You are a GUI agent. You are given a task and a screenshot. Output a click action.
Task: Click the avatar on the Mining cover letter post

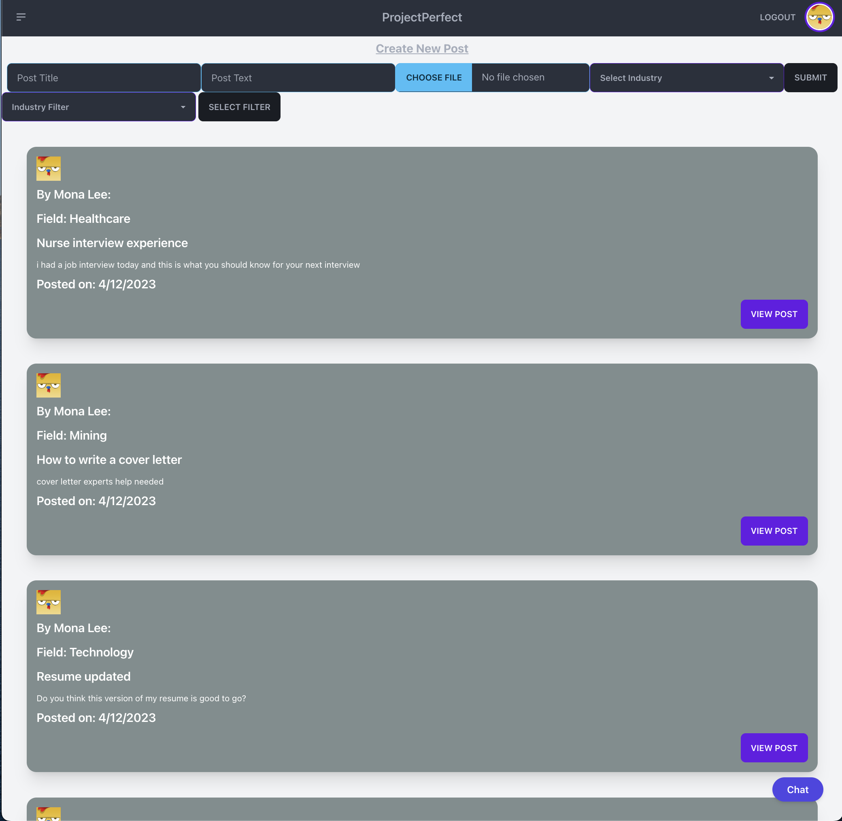click(48, 385)
